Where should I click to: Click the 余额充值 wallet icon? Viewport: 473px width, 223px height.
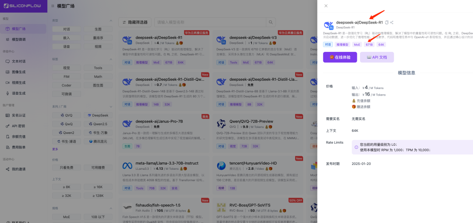[x=7, y=137]
